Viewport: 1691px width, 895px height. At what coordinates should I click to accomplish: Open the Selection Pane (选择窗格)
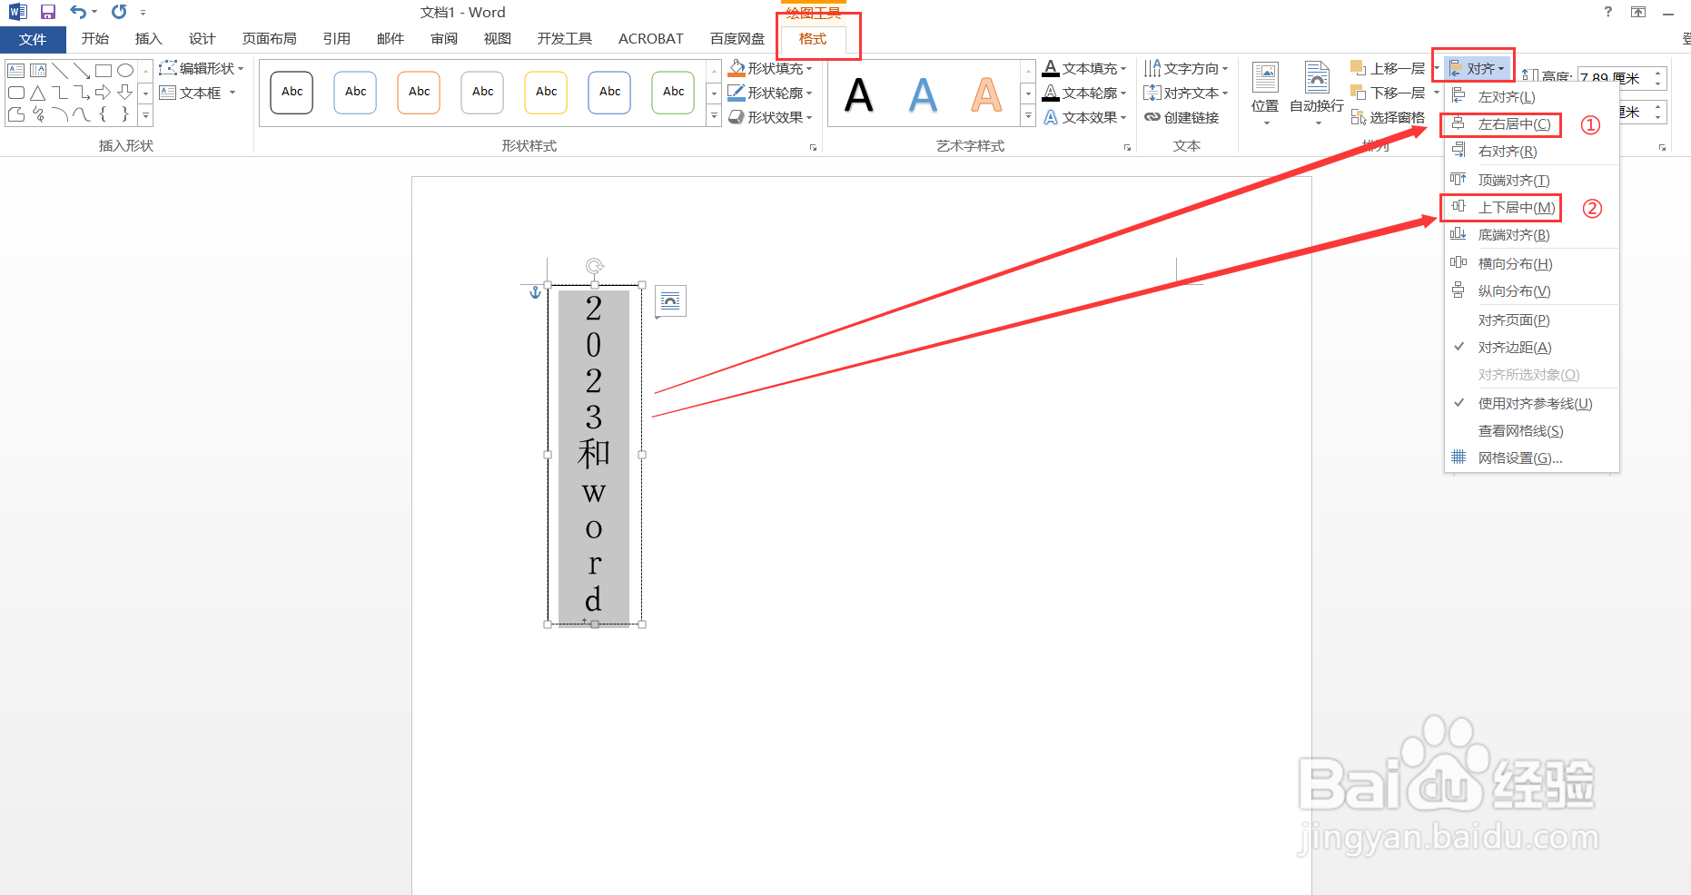point(1388,117)
